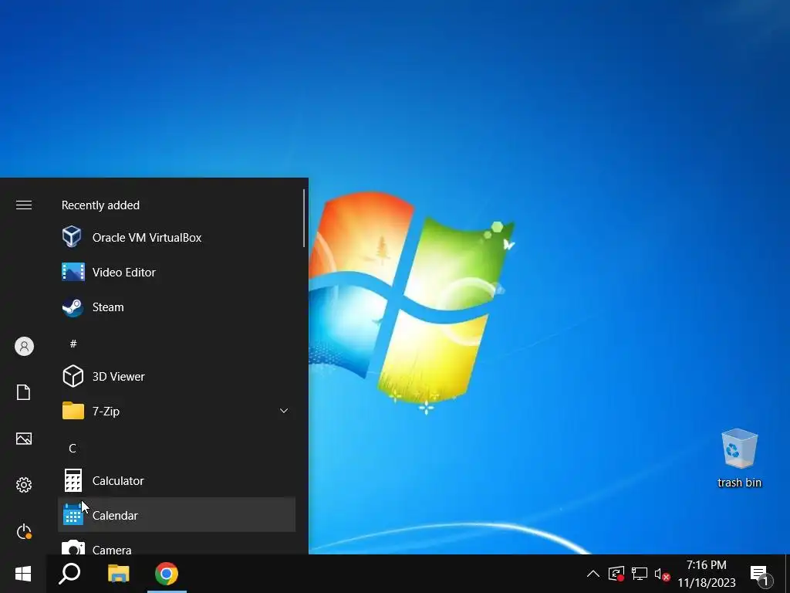Open Power options in Start sidebar
This screenshot has height=593, width=790.
pyautogui.click(x=24, y=531)
